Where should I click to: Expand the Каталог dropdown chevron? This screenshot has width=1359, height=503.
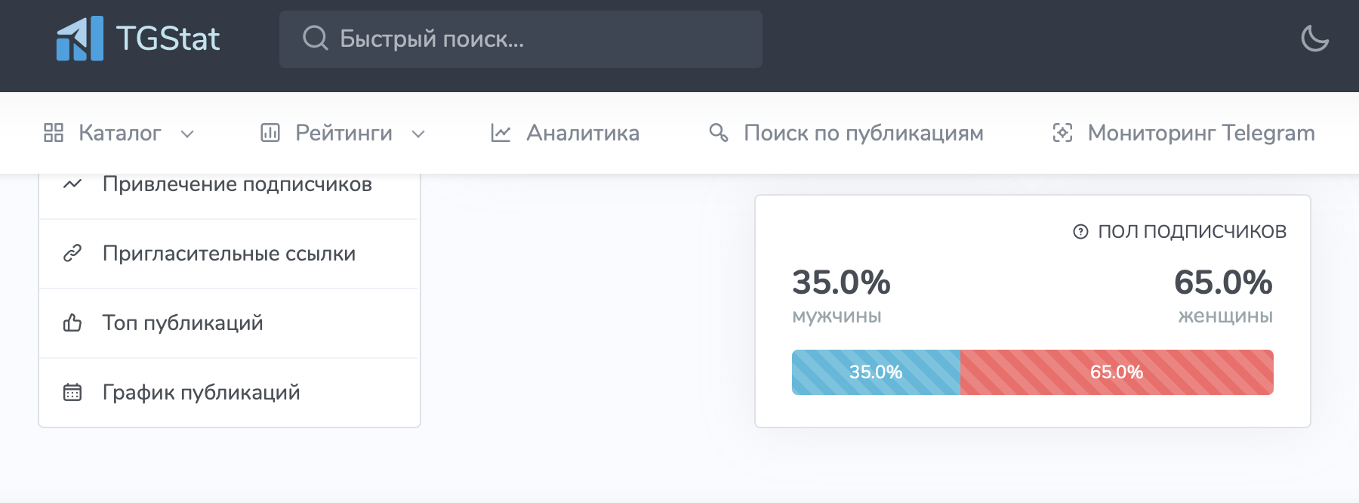click(187, 134)
